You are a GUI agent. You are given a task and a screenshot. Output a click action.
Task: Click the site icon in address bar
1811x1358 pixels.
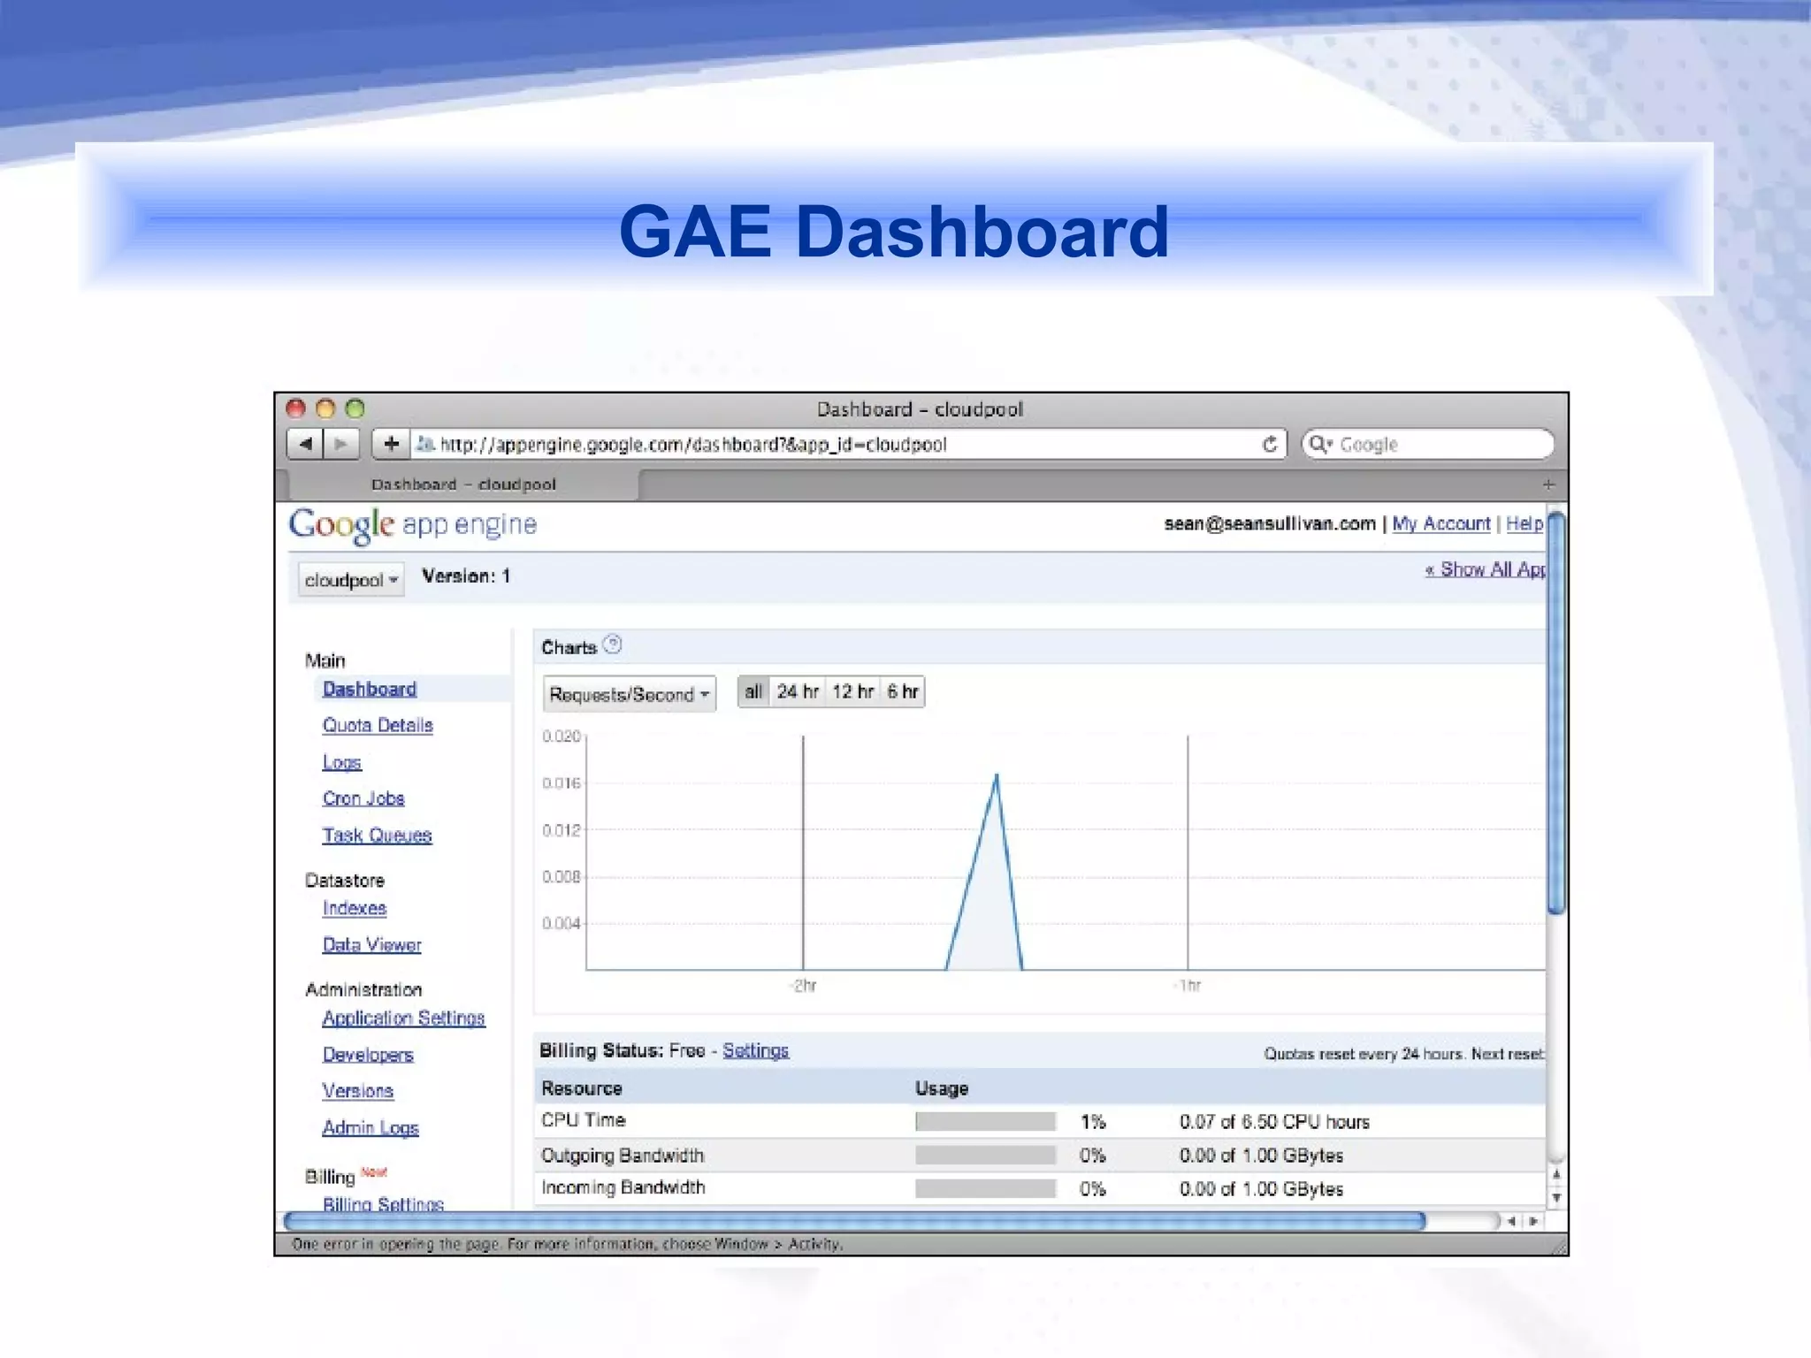(425, 444)
